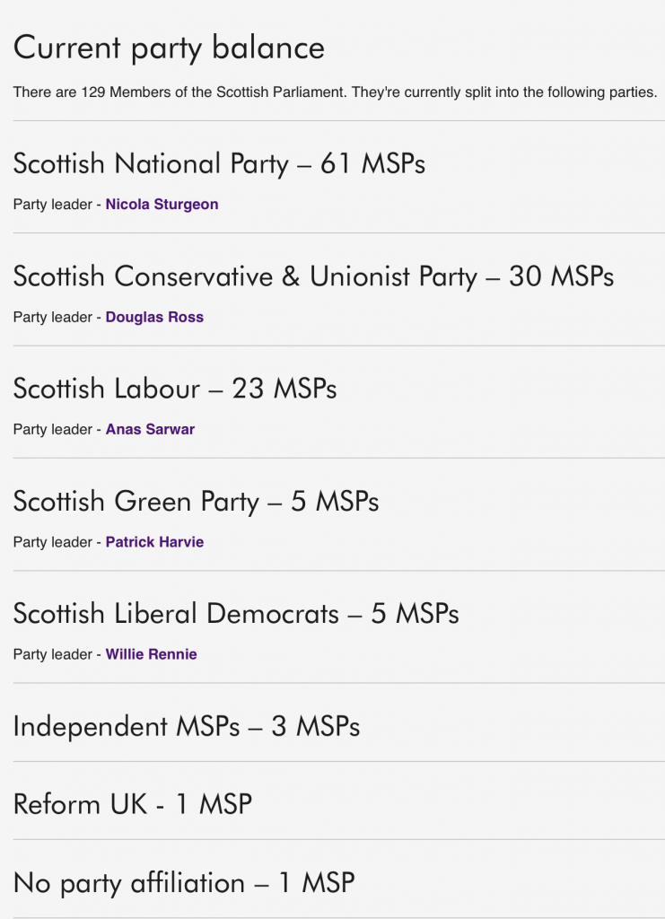Image resolution: width=665 pixels, height=919 pixels.
Task: Select the Reform UK 1 MSP heading
Action: [x=133, y=804]
